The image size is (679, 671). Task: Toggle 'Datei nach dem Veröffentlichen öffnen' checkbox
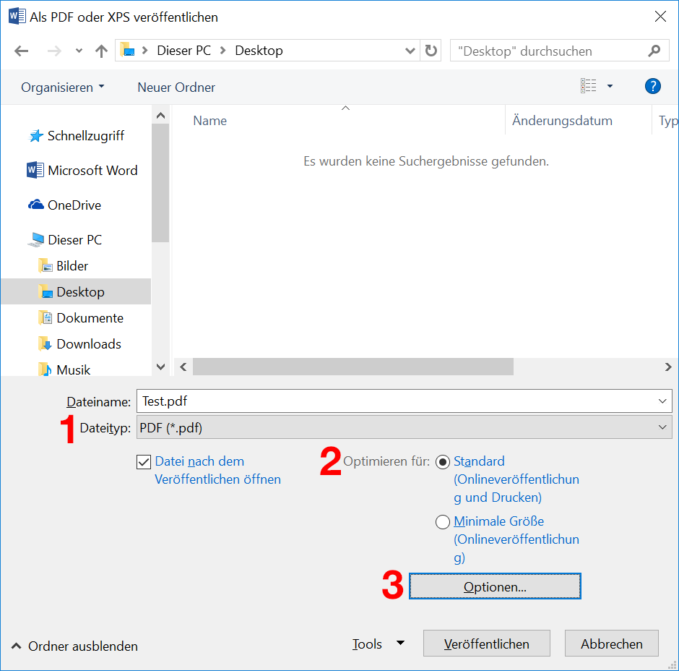click(144, 462)
